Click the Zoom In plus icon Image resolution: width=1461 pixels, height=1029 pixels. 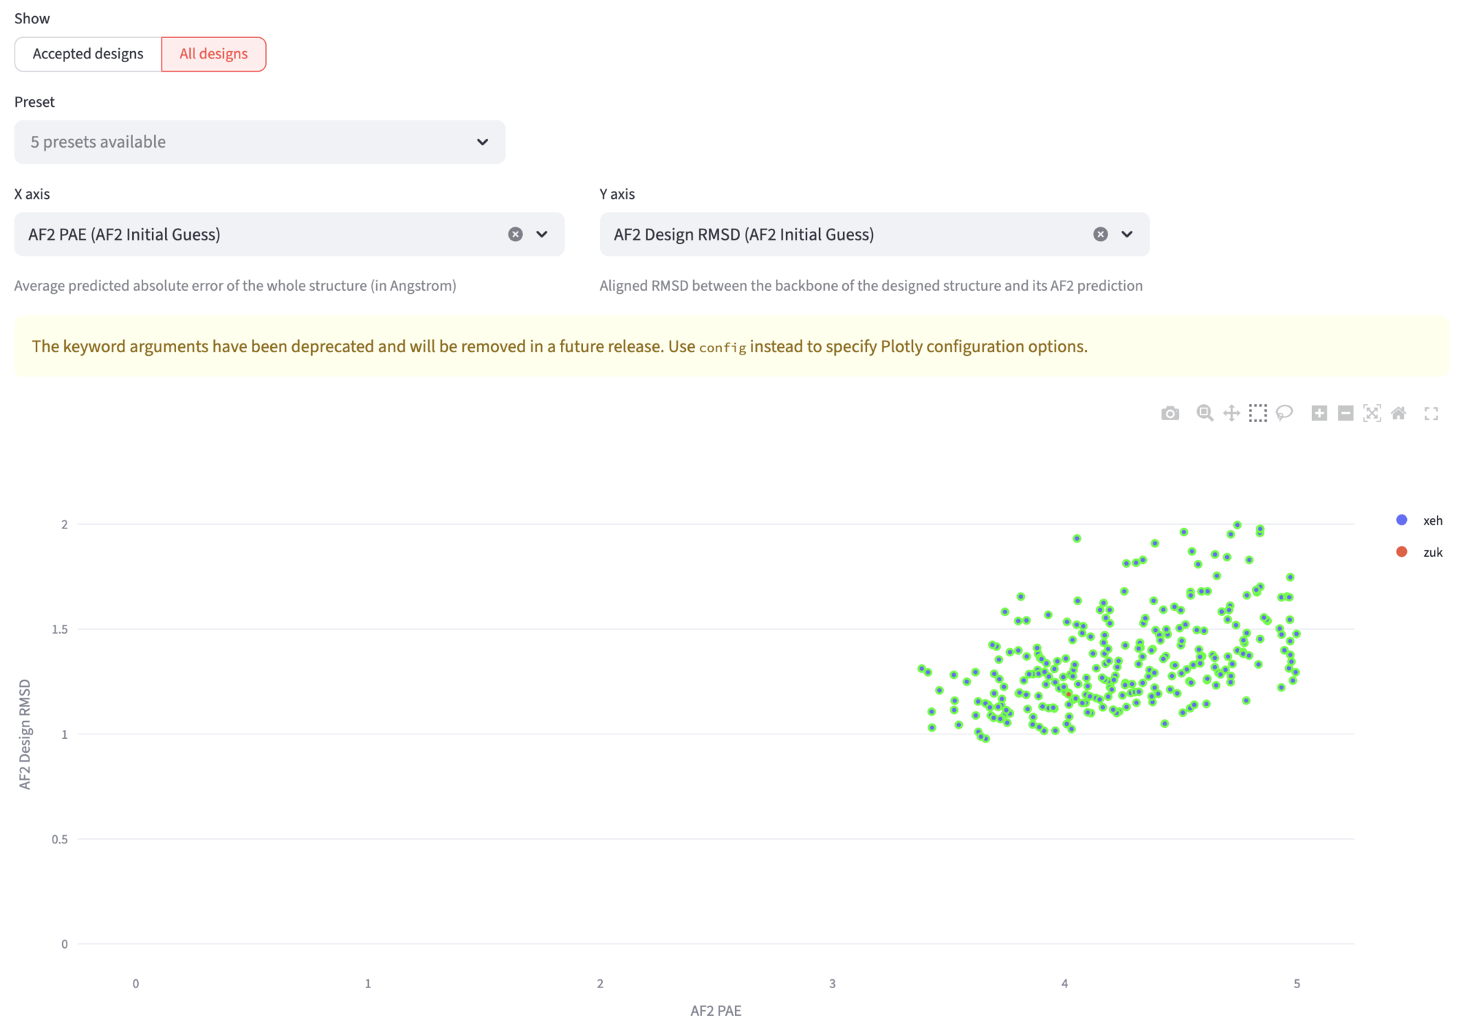[x=1319, y=414]
